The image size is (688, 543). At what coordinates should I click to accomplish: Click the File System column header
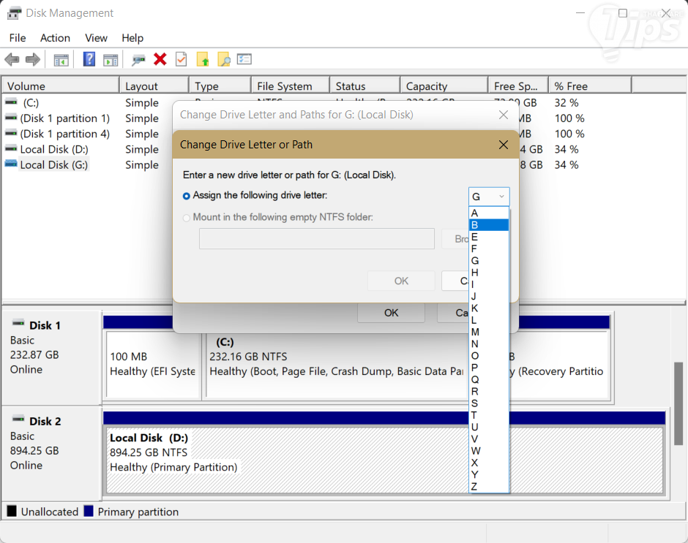291,86
